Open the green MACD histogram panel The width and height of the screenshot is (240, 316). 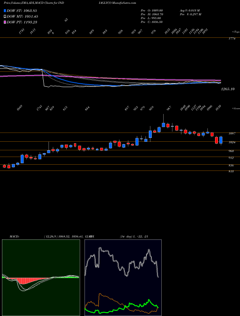pos(41,278)
